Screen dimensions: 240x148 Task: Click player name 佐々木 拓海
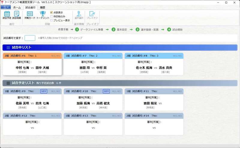click(x=144, y=68)
